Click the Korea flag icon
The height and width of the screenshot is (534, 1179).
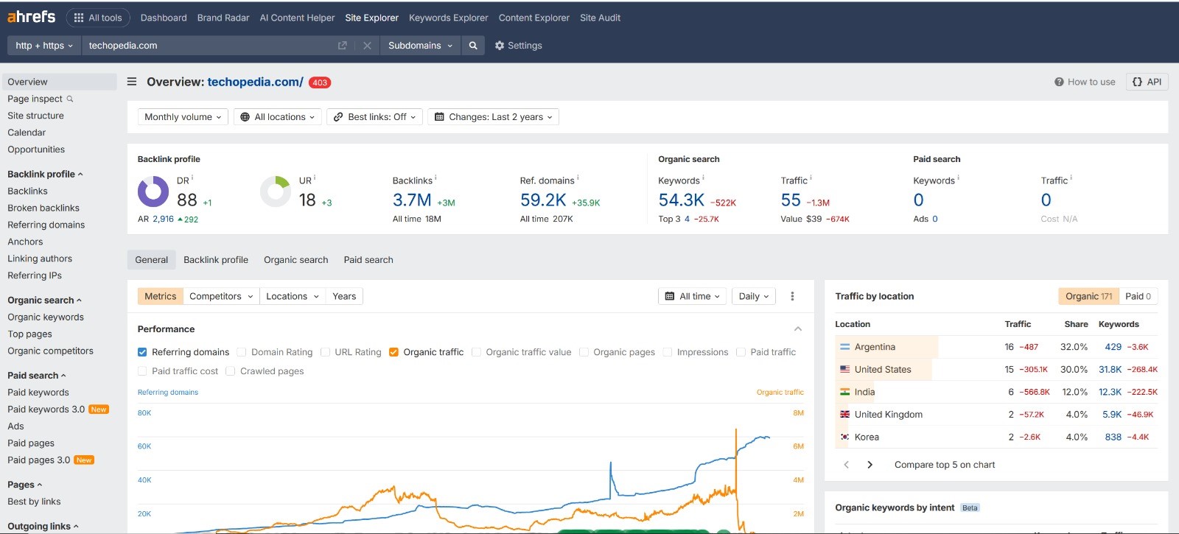[844, 437]
